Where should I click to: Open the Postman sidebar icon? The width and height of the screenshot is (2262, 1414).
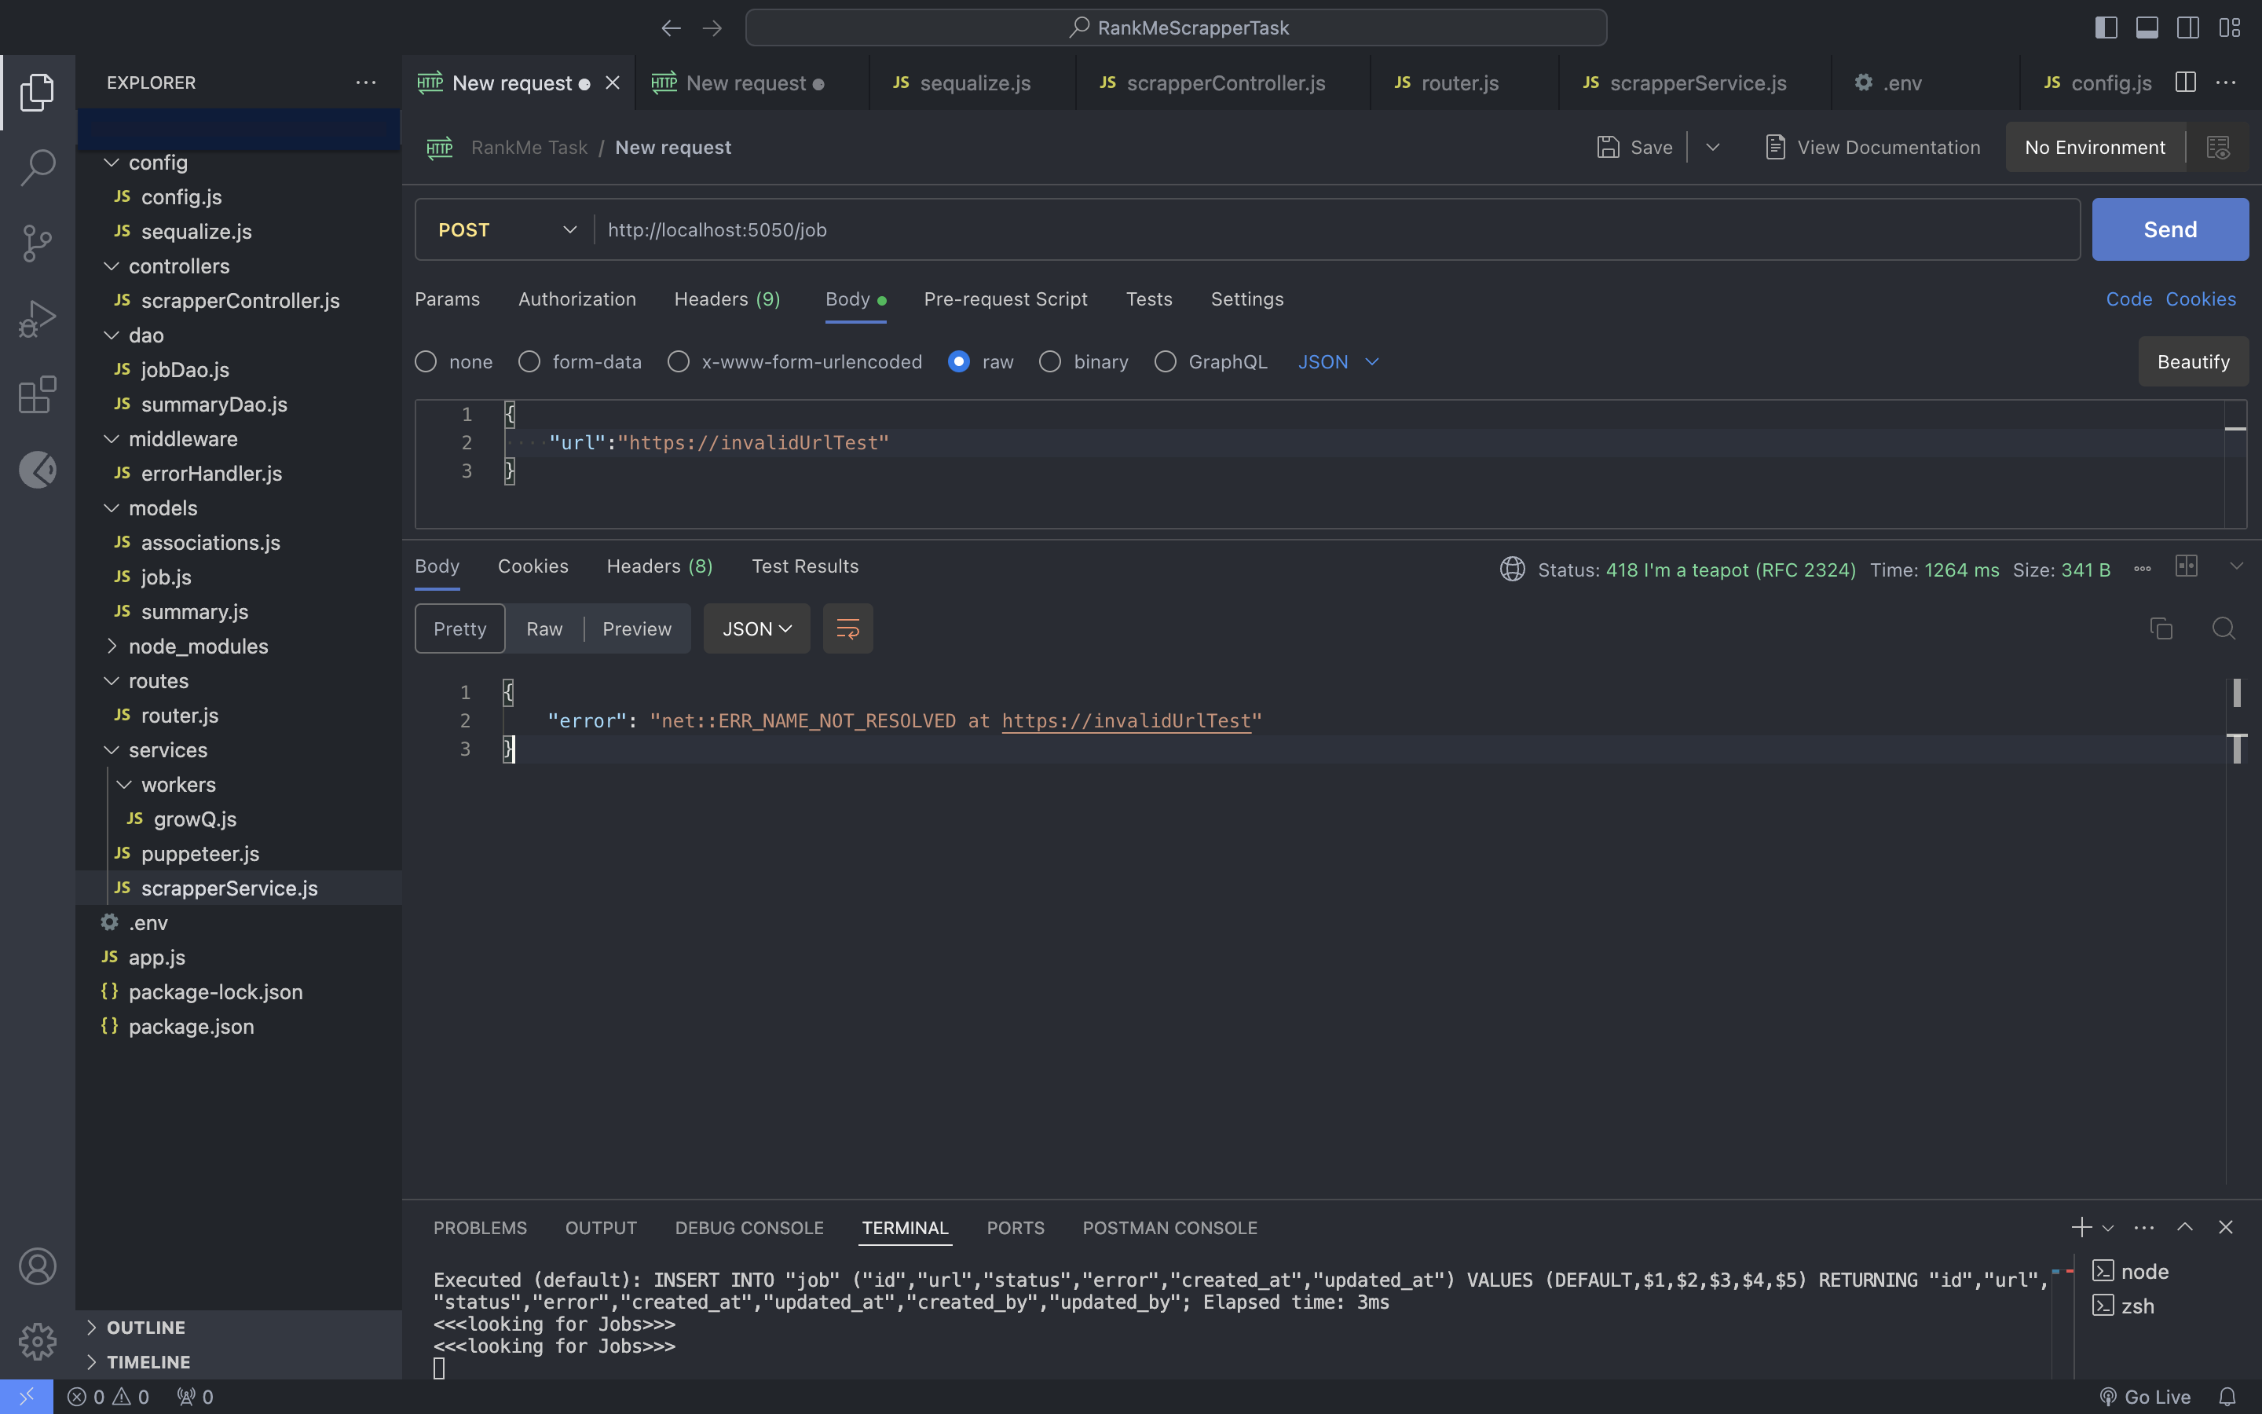(x=38, y=470)
